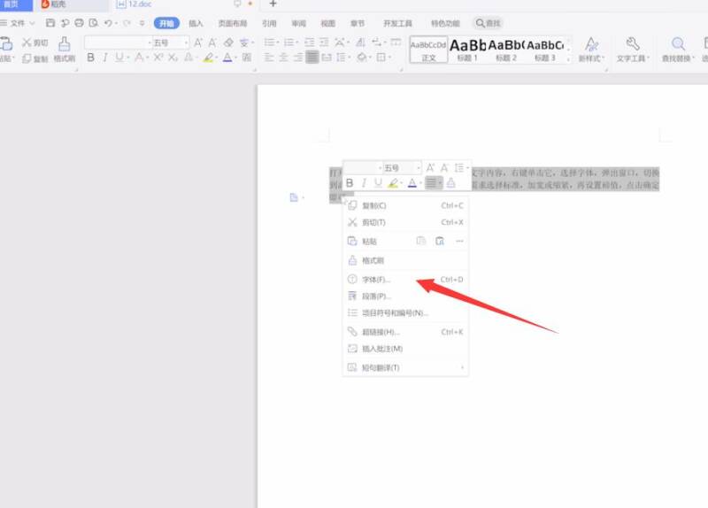
Task: Apply the 正文 style
Action: pos(428,50)
